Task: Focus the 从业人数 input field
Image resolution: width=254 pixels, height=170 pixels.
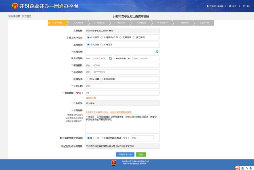Action: tap(122, 86)
